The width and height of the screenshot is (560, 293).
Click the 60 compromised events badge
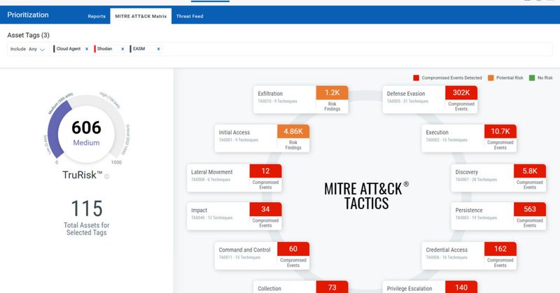click(x=293, y=249)
